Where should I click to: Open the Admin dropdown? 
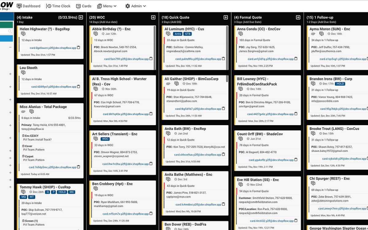click(x=136, y=6)
